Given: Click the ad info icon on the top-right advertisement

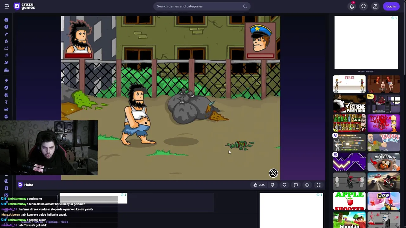Looking at the screenshot, I should coord(393,18).
